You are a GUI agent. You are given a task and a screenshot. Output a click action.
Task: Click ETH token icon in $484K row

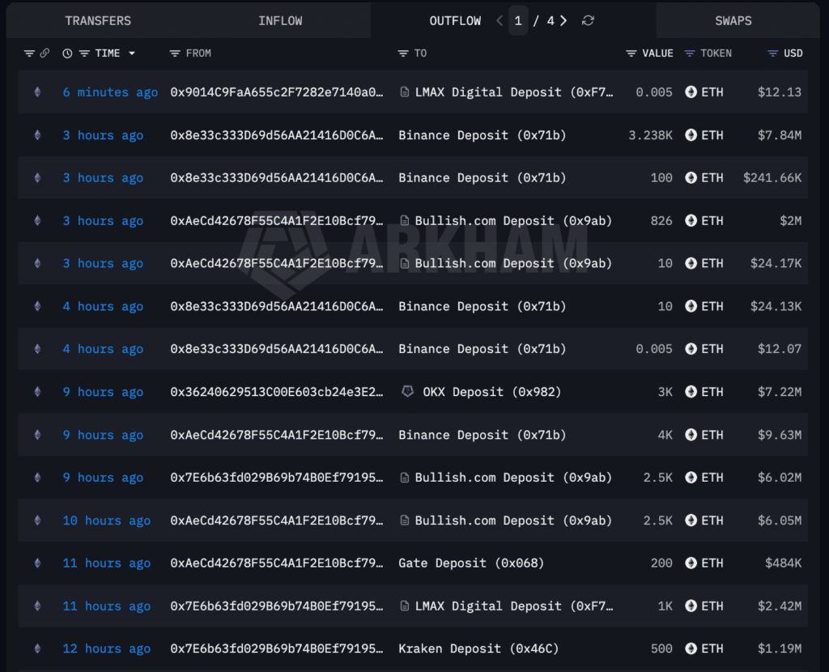(691, 563)
